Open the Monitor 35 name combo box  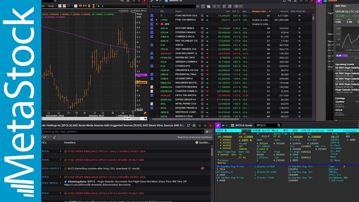[x=175, y=6]
